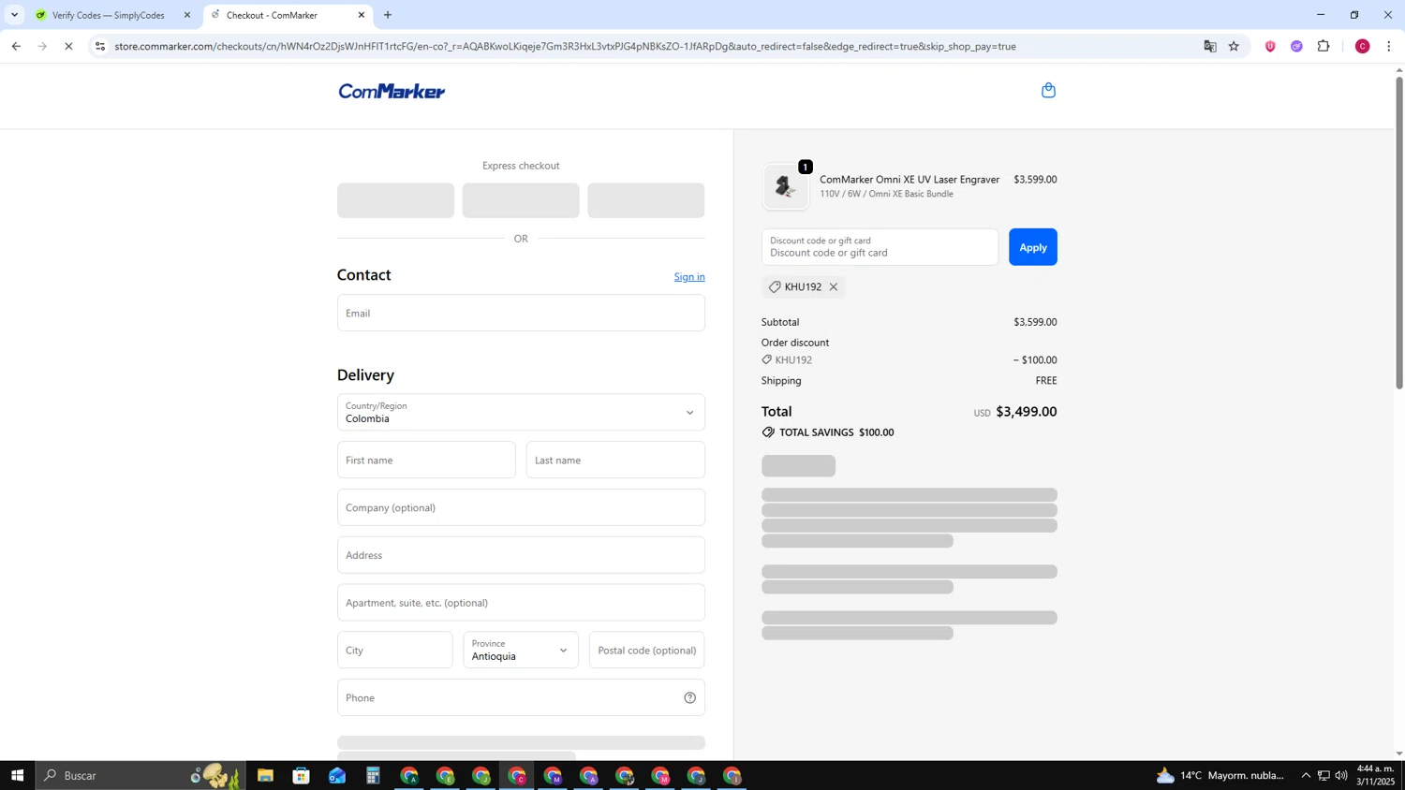Image resolution: width=1405 pixels, height=790 pixels.
Task: Open network icon in system tray
Action: [1324, 775]
